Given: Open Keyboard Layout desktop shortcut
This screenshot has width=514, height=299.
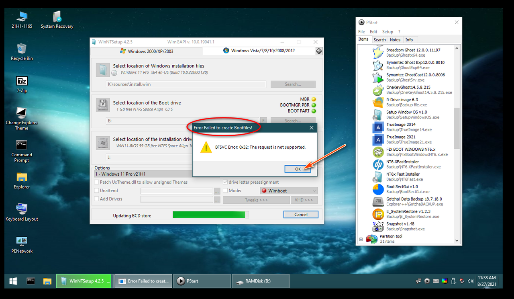Looking at the screenshot, I should 22,213.
